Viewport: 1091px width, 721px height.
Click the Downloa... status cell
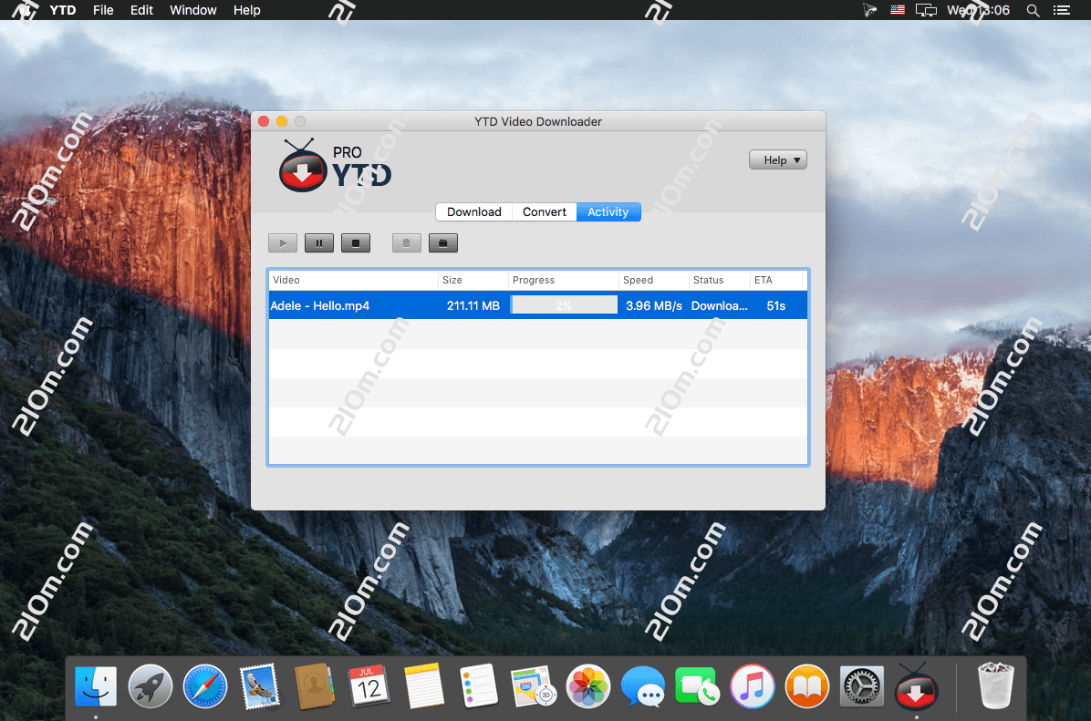click(x=720, y=306)
